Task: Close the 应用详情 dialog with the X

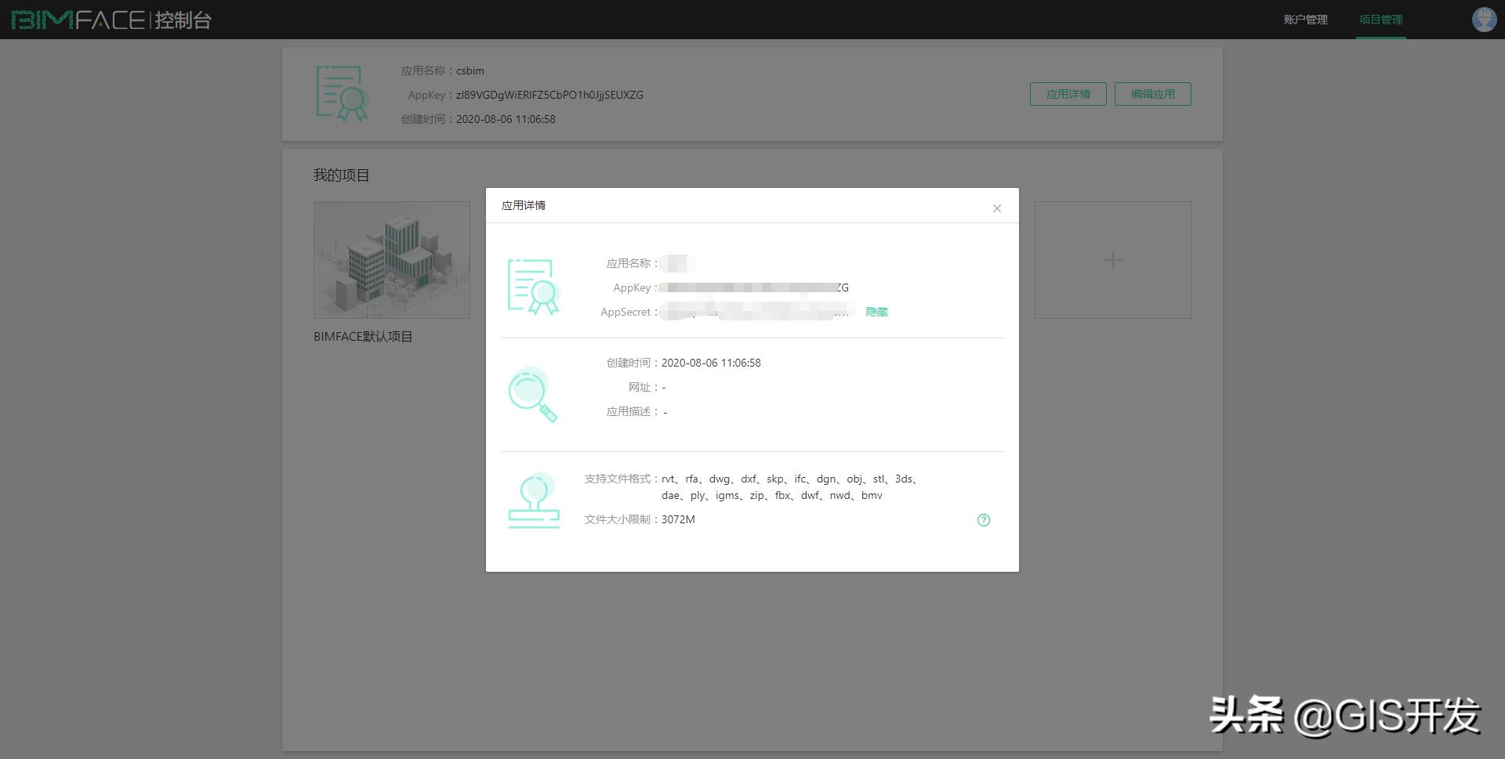Action: point(996,208)
